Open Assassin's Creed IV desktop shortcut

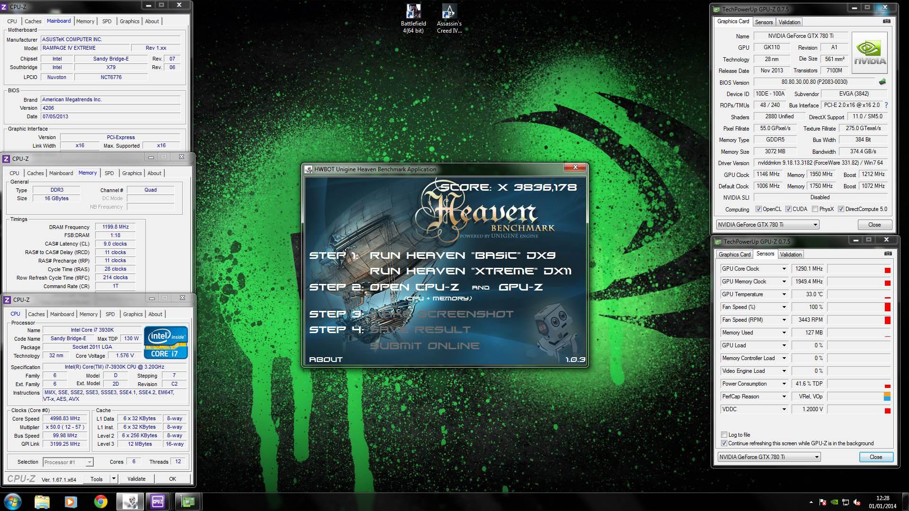point(449,19)
